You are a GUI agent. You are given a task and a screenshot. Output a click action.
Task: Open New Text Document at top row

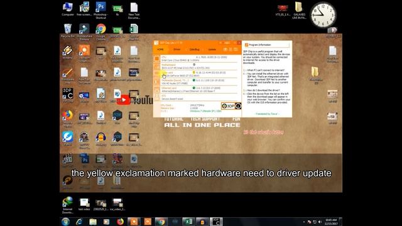coord(134,10)
